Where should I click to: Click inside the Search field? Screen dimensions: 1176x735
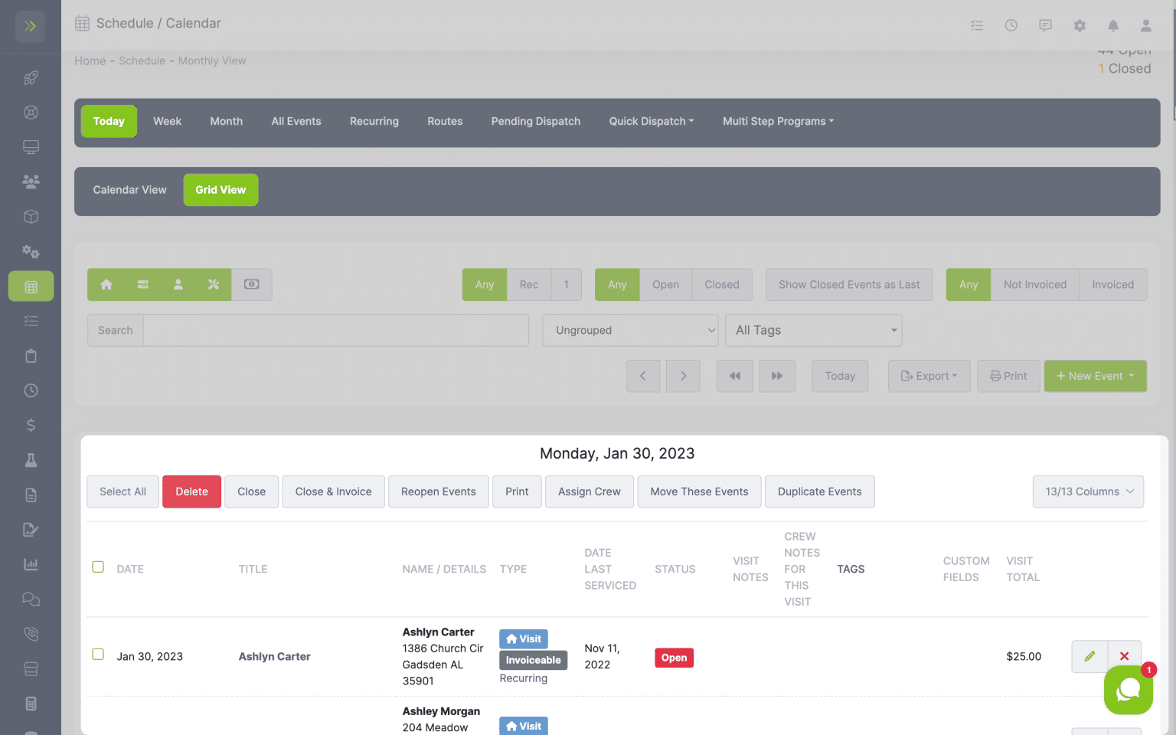point(337,330)
